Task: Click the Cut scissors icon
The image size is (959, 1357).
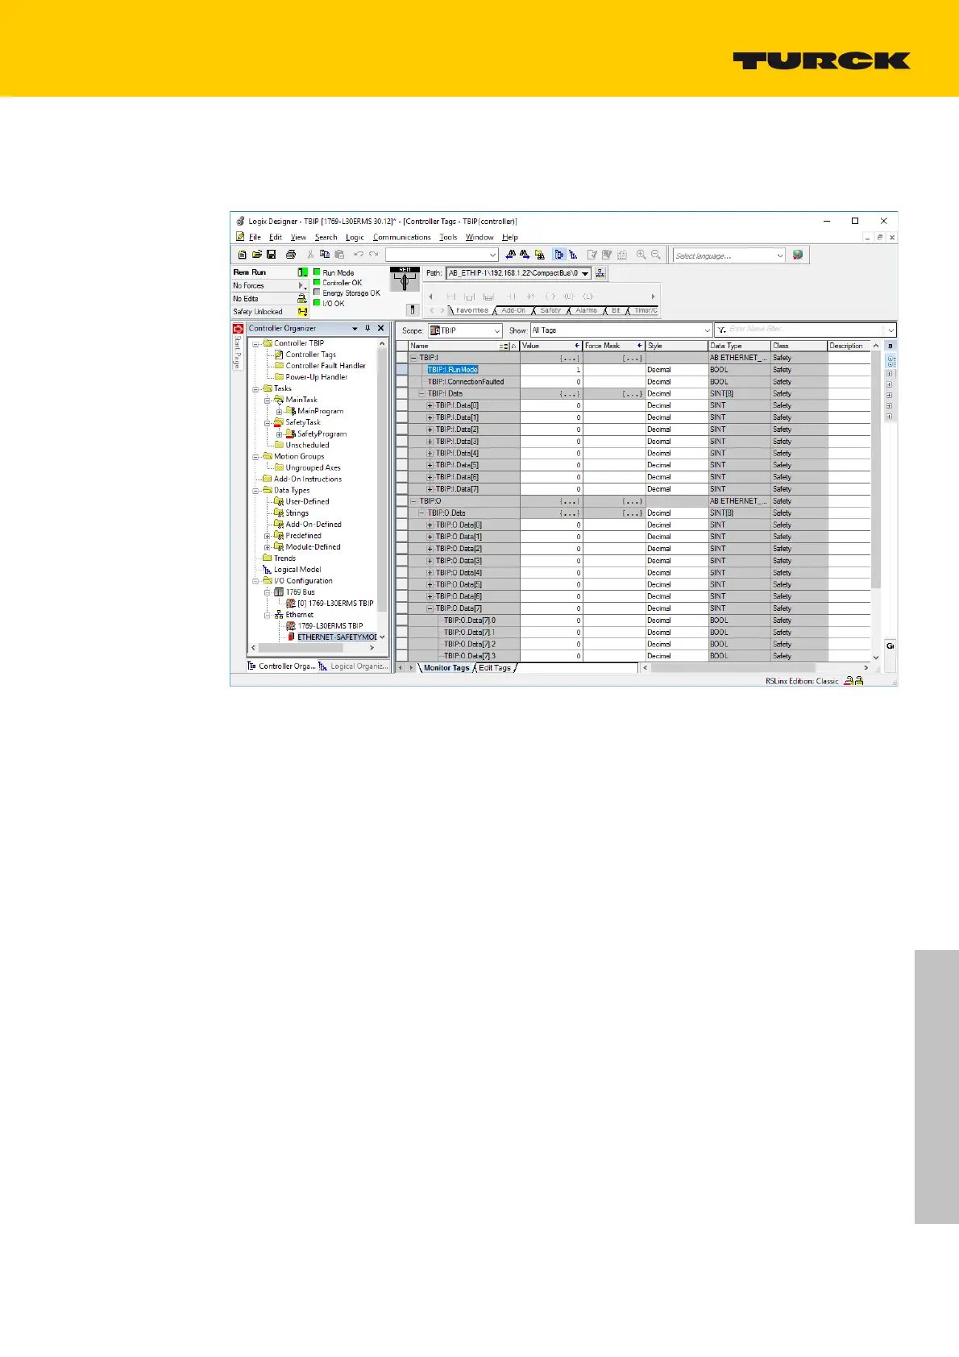Action: (310, 255)
